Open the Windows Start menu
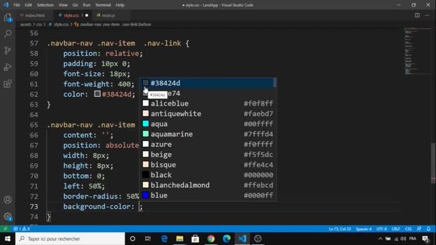 tap(7, 239)
